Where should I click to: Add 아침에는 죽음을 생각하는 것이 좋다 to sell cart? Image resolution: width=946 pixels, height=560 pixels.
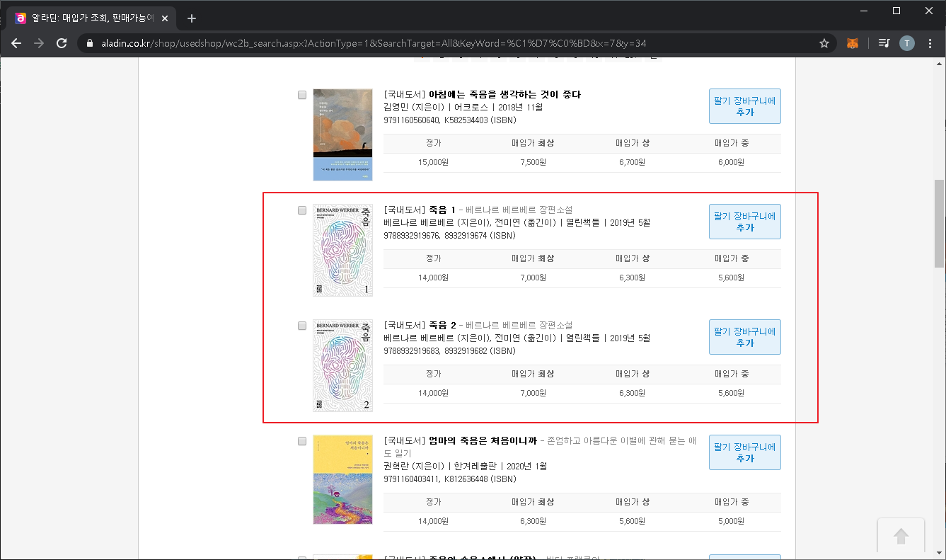tap(744, 106)
